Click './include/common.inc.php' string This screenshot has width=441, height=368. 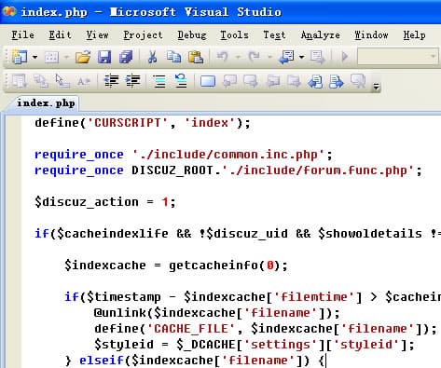228,155
